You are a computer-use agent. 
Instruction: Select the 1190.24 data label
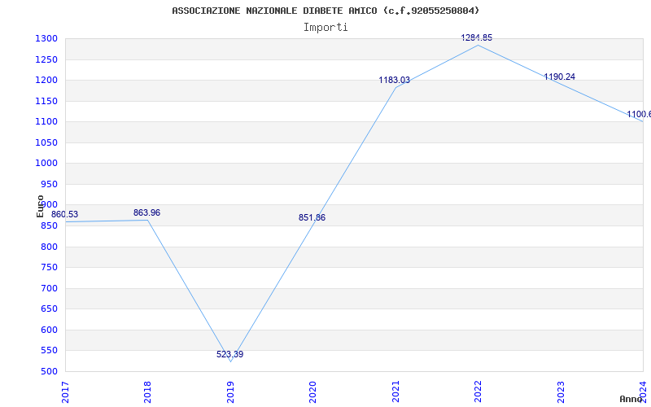coord(559,77)
